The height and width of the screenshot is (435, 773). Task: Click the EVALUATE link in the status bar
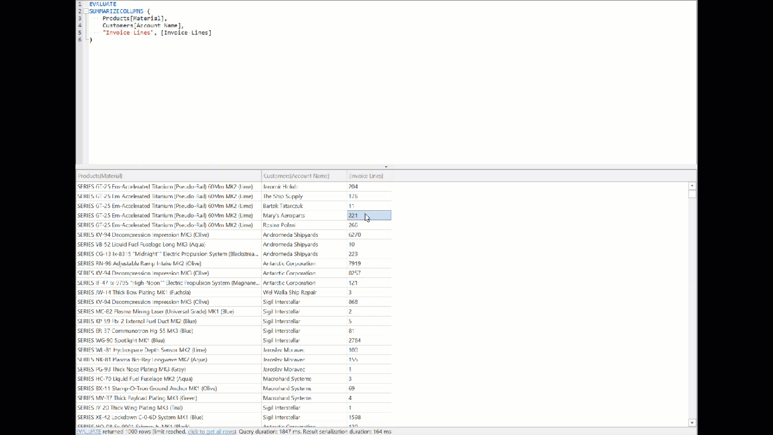pos(88,431)
